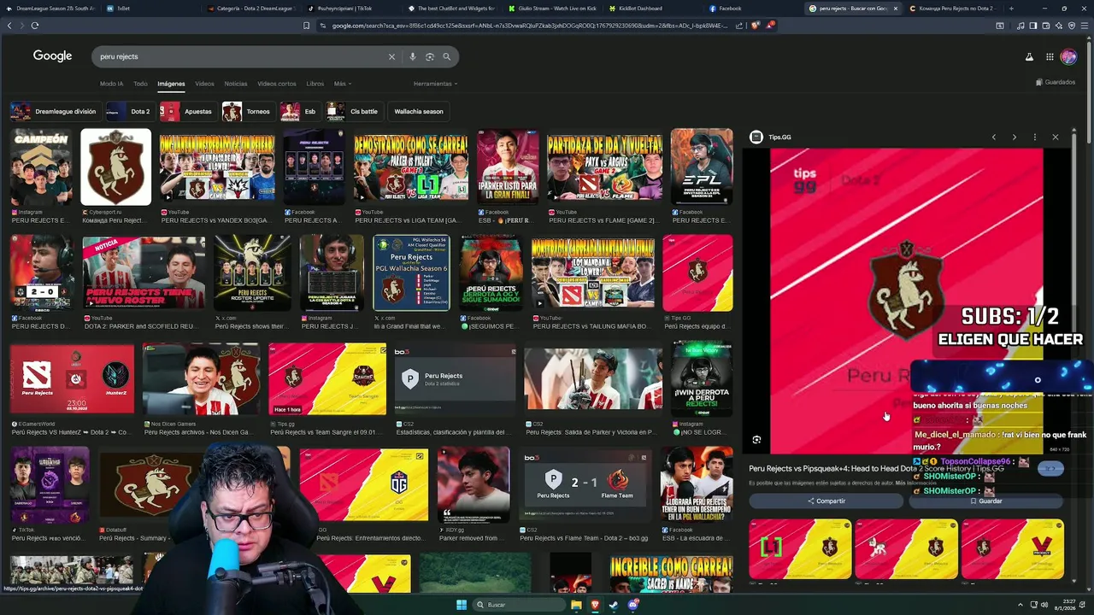Image resolution: width=1094 pixels, height=615 pixels.
Task: Filter by Dota 2 chip
Action: point(129,111)
